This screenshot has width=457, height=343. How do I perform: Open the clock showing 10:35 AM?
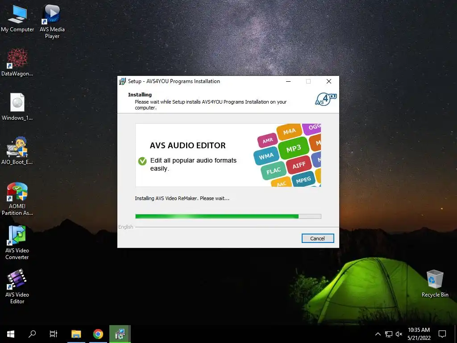coord(419,334)
